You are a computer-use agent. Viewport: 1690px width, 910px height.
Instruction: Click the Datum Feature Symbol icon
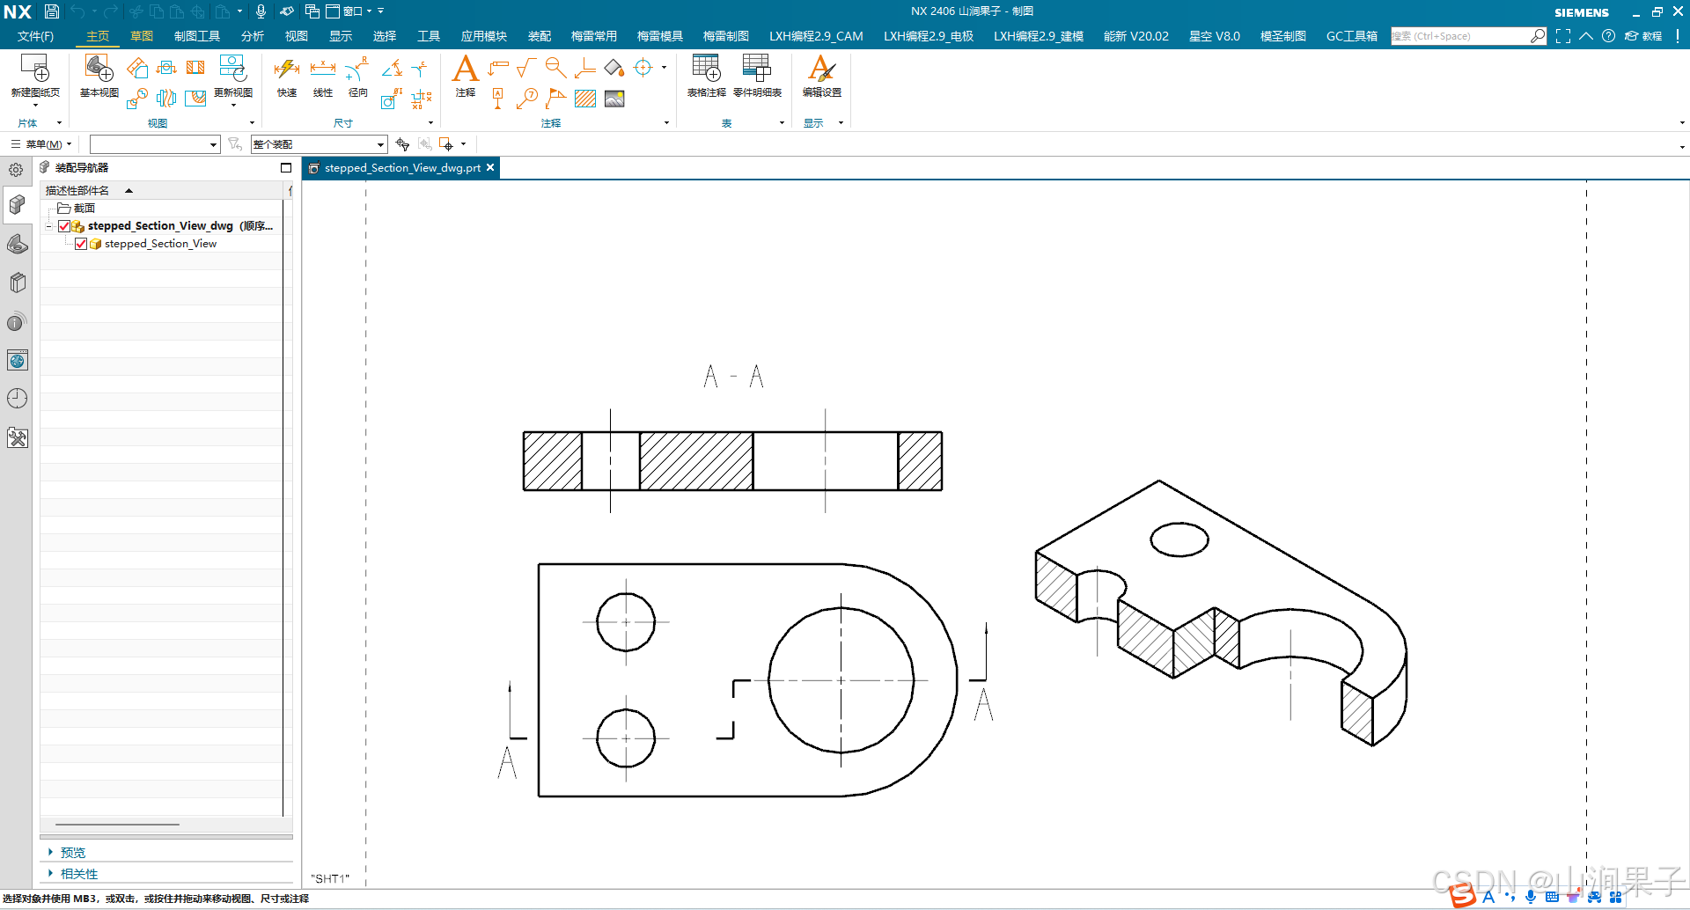(x=498, y=99)
